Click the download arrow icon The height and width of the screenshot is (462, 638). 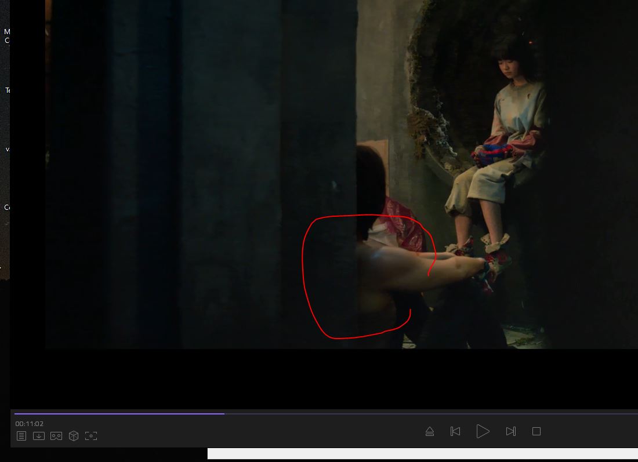tap(39, 436)
